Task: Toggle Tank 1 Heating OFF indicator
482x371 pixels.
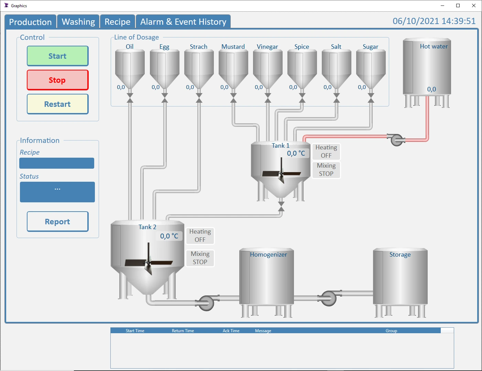Action: click(326, 151)
